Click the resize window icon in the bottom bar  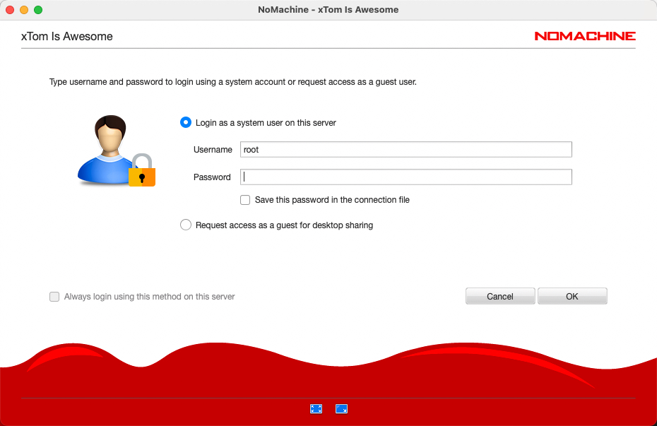point(341,409)
